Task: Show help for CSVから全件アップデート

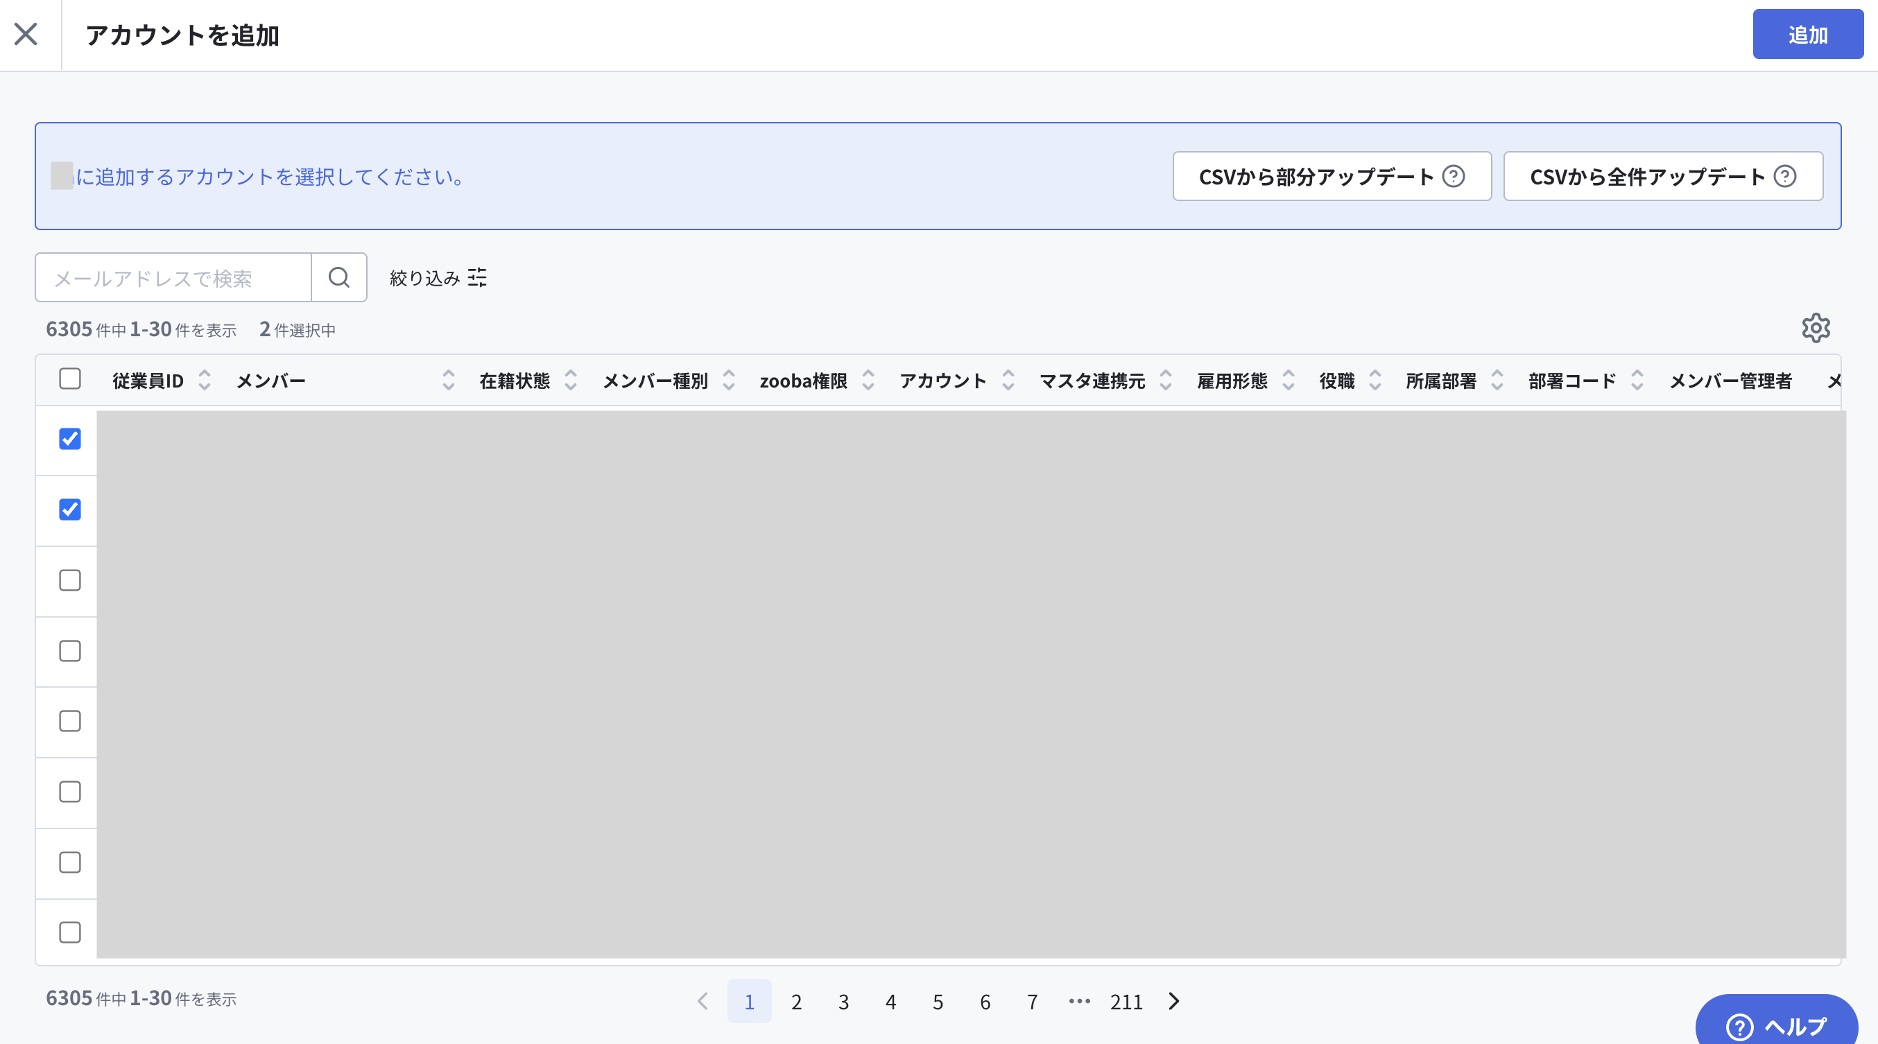Action: pyautogui.click(x=1784, y=176)
